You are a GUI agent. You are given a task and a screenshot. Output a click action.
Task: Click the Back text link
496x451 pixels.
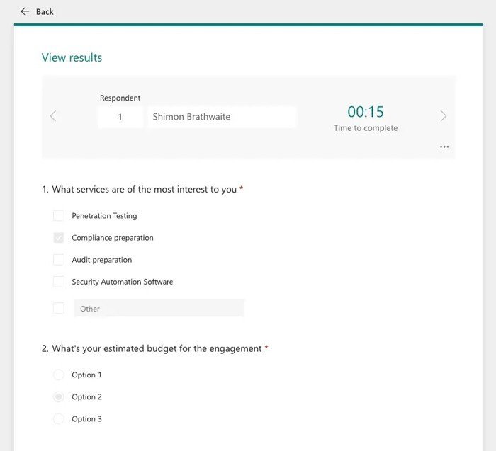pyautogui.click(x=45, y=11)
